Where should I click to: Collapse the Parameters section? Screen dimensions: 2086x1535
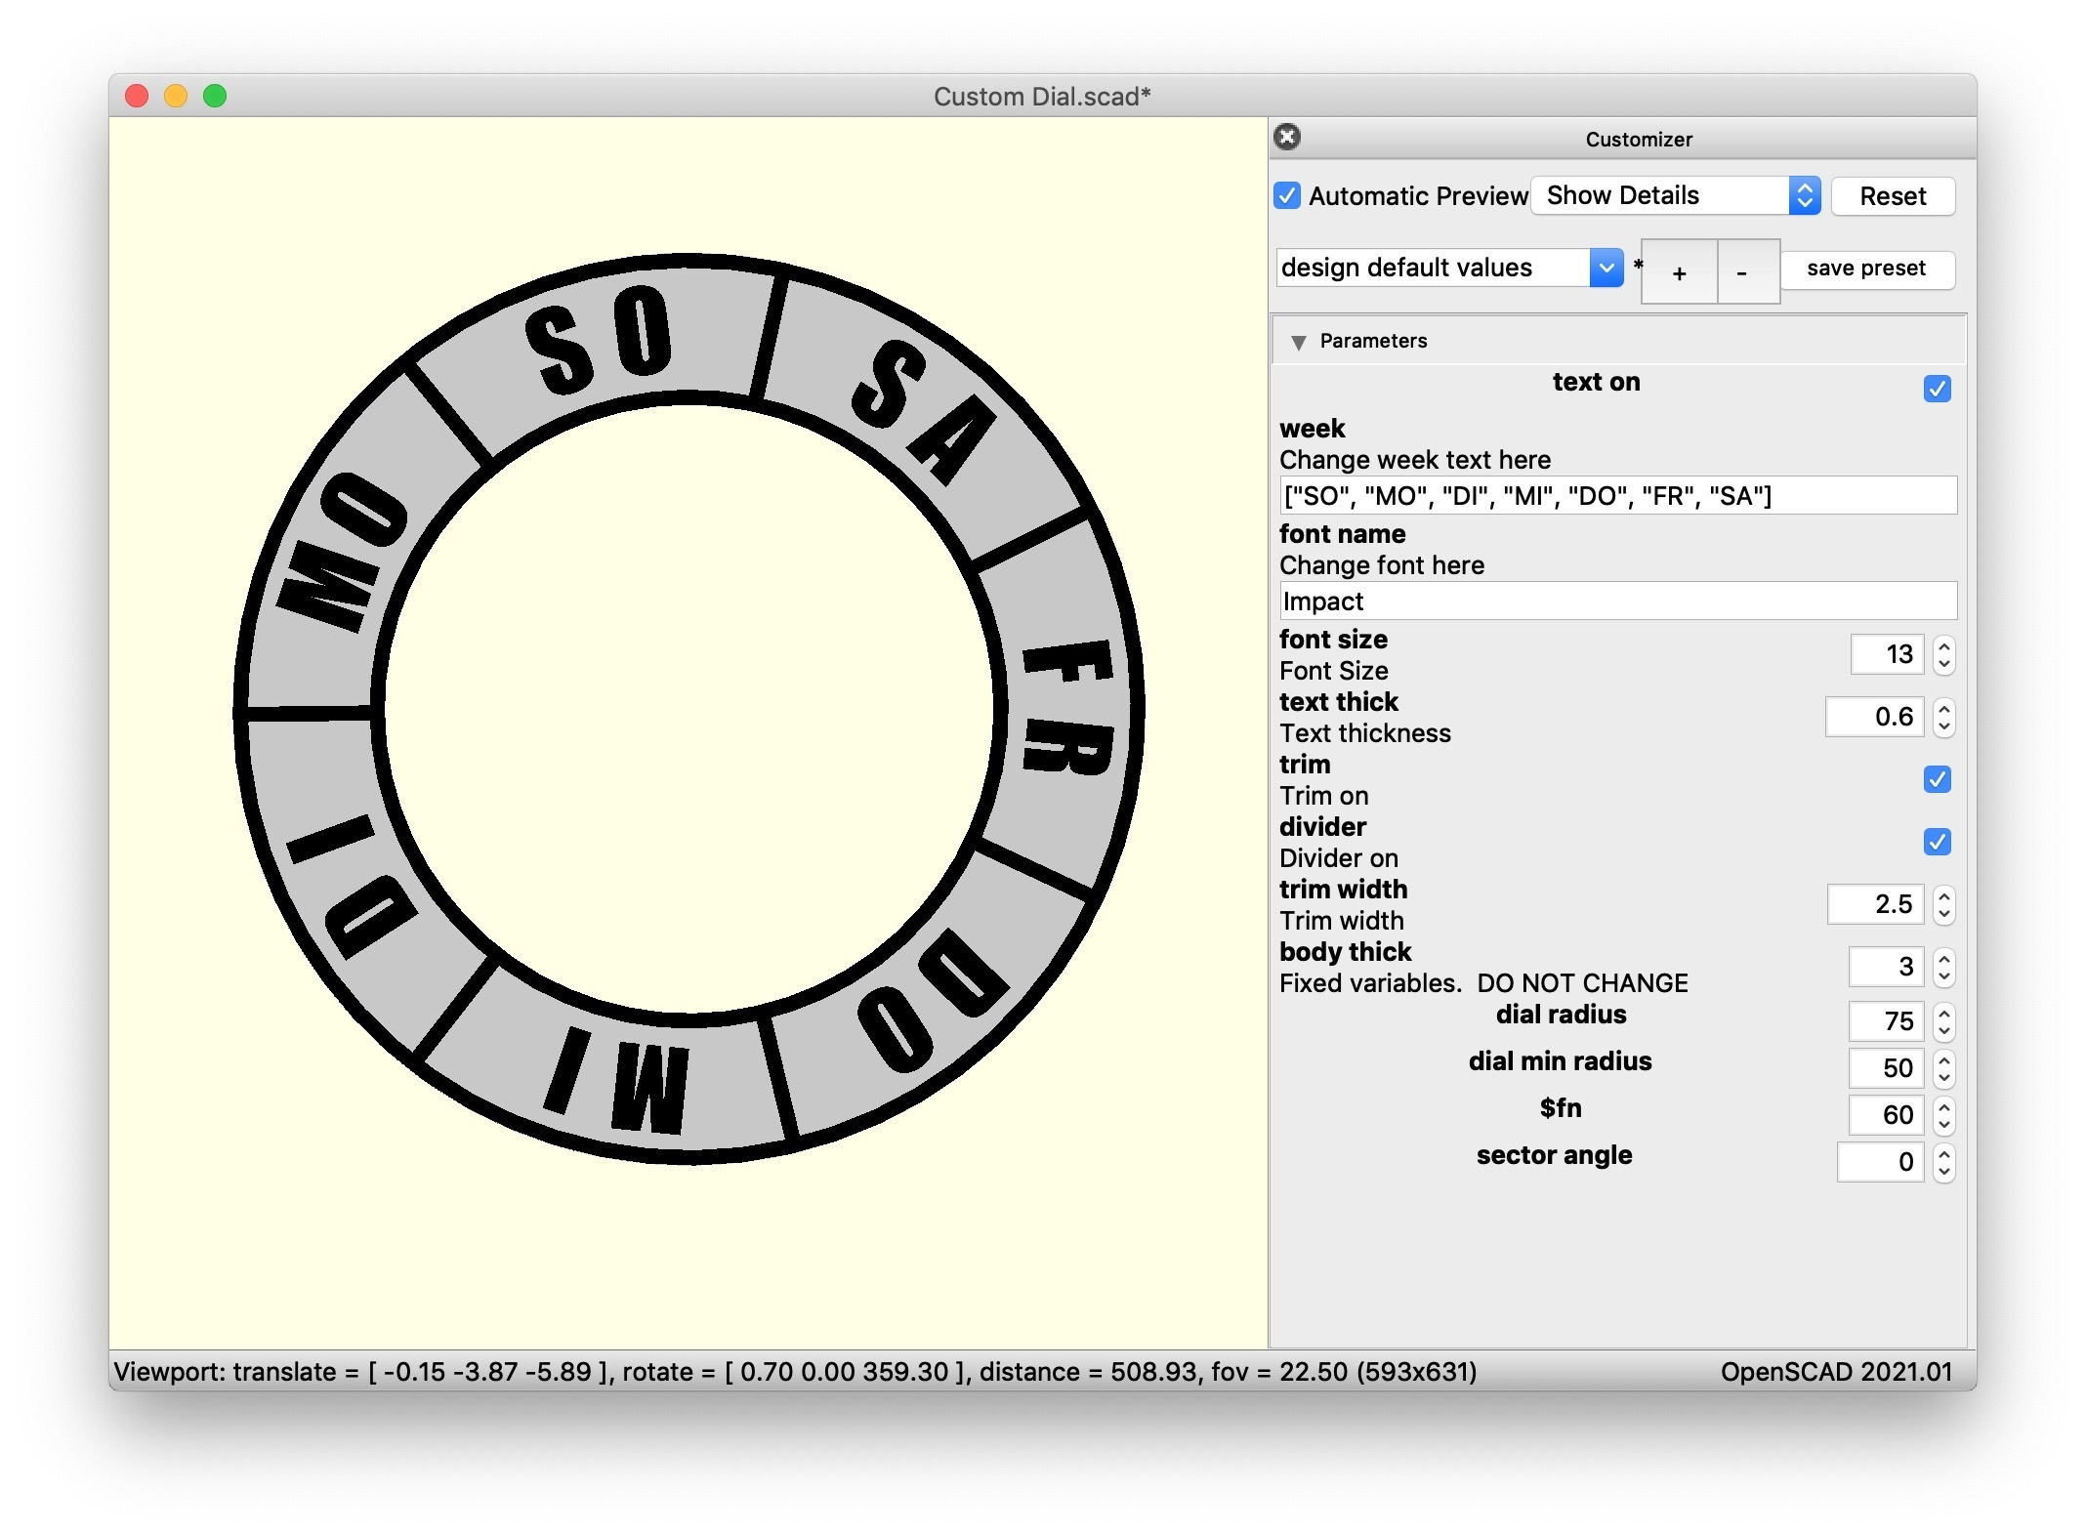coord(1299,342)
